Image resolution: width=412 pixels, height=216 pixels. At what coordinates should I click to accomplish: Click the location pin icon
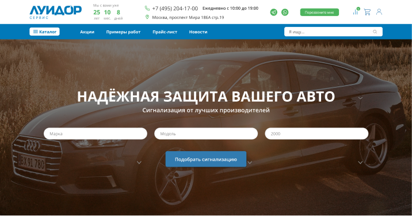coord(147,17)
